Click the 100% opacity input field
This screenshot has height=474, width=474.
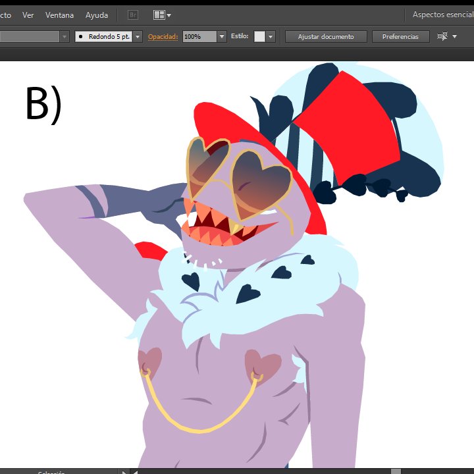pyautogui.click(x=199, y=37)
